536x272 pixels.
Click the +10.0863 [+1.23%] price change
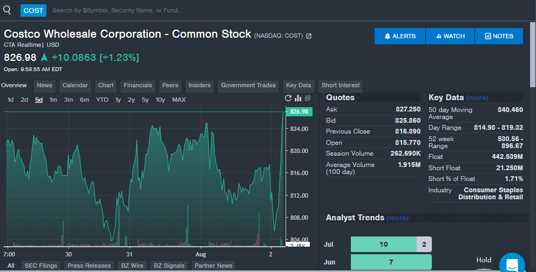(x=96, y=58)
